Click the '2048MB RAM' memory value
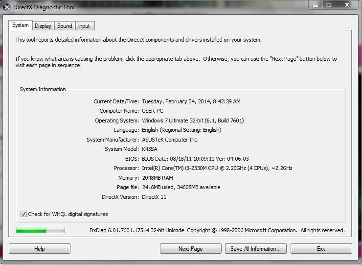 point(158,178)
